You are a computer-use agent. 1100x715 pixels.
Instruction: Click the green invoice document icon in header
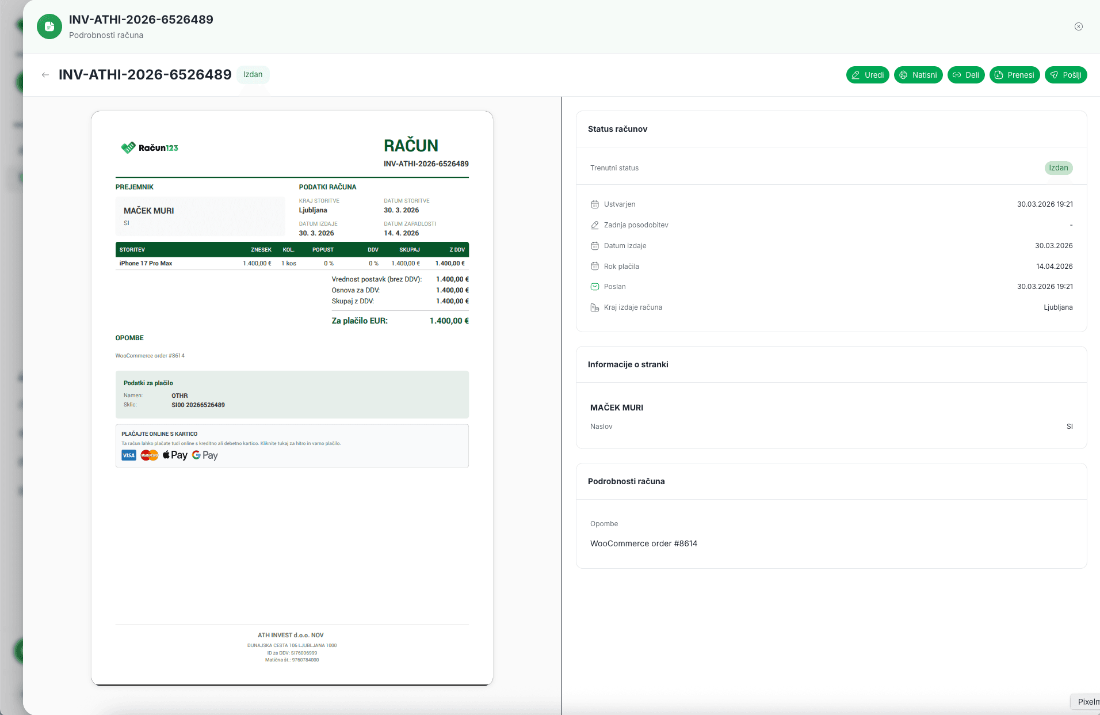click(49, 26)
